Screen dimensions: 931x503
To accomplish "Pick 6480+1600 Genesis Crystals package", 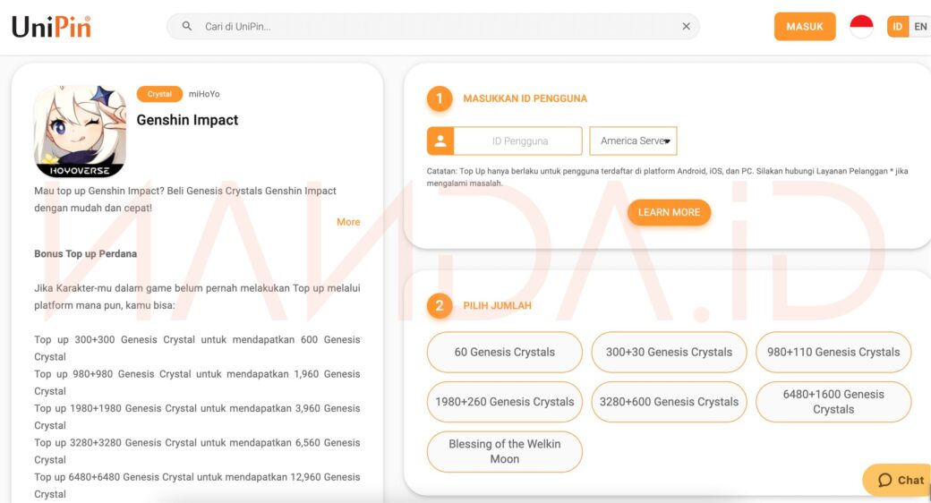I will click(833, 402).
